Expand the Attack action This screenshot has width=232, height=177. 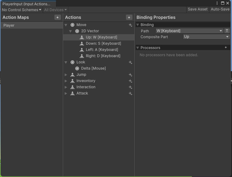66,93
